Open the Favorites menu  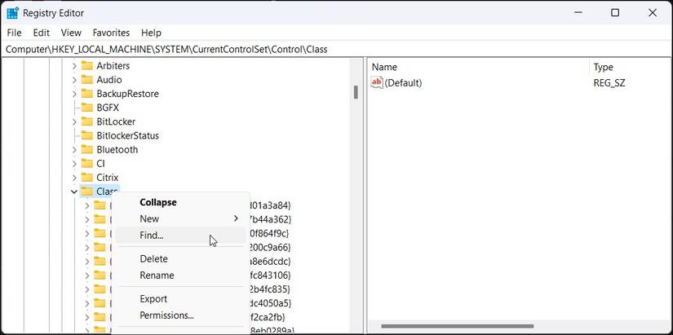pos(111,33)
